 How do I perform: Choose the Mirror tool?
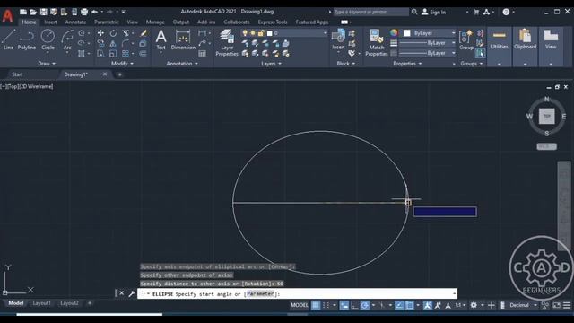[x=113, y=44]
